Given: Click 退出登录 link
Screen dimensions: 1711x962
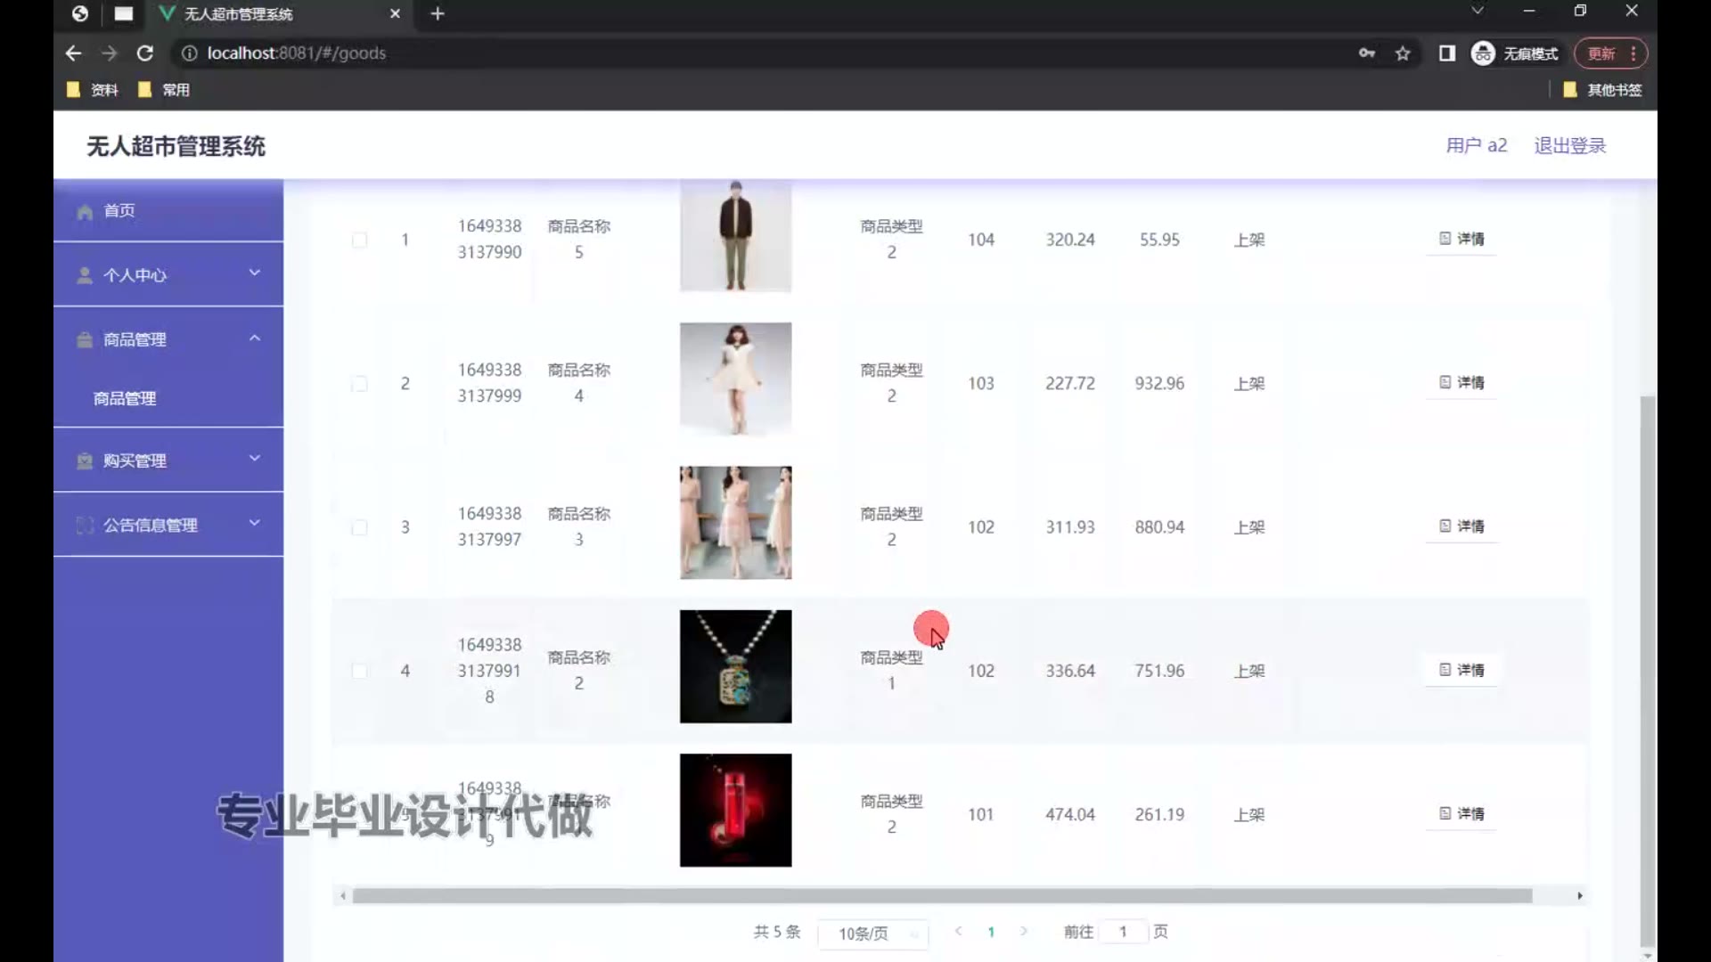Looking at the screenshot, I should [x=1569, y=146].
